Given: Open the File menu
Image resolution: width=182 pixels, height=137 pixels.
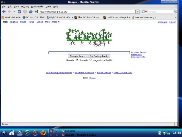Looking at the screenshot, I should pos(4,7).
